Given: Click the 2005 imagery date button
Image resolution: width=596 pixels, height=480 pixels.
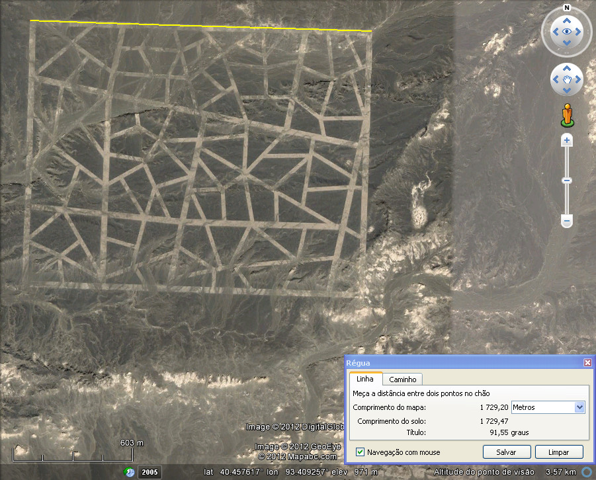Looking at the screenshot, I should tap(149, 471).
